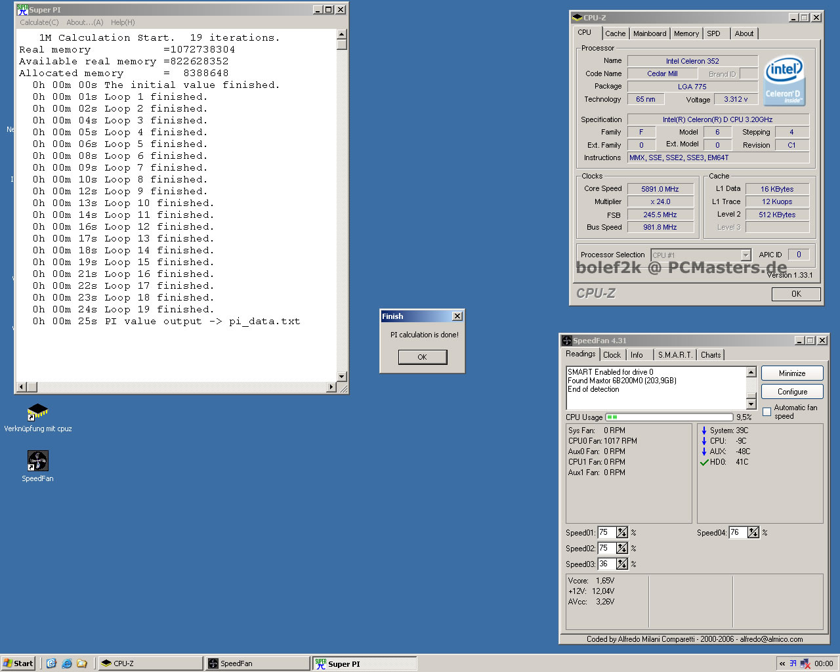Click the Super PI horizontal scrollbar track

coord(177,387)
